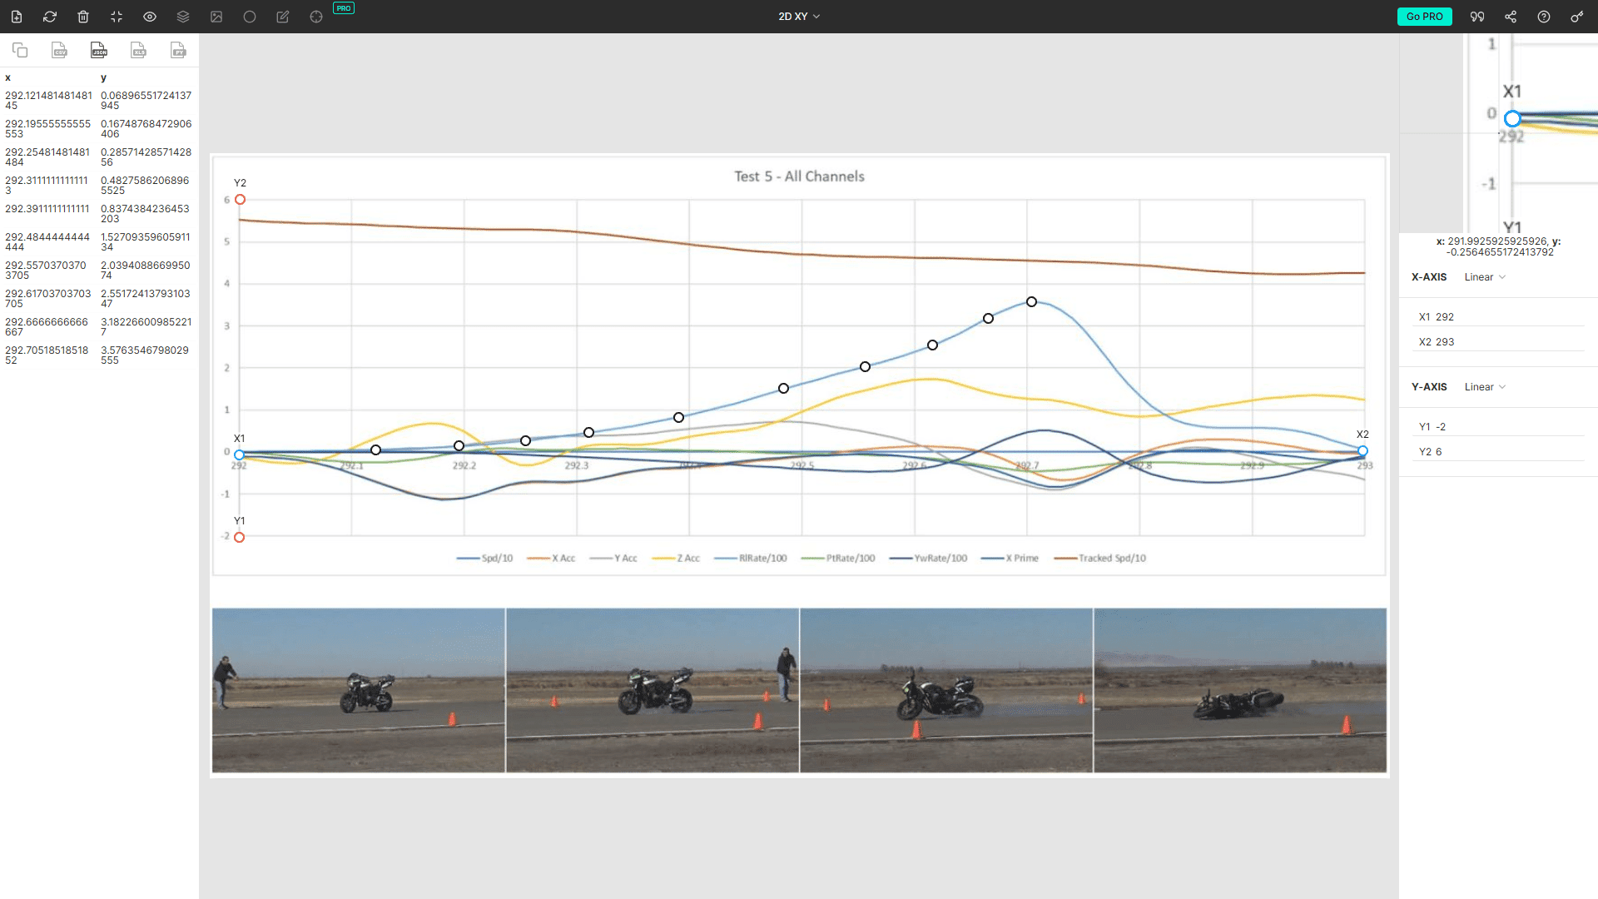Open the layers stack icon
1598x899 pixels.
[183, 17]
